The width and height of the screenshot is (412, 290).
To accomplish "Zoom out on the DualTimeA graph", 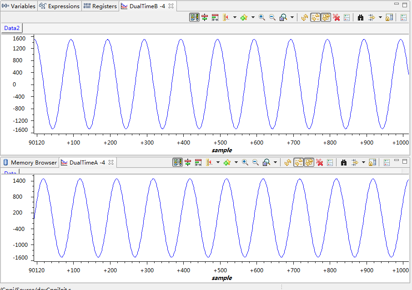I will pyautogui.click(x=256, y=163).
